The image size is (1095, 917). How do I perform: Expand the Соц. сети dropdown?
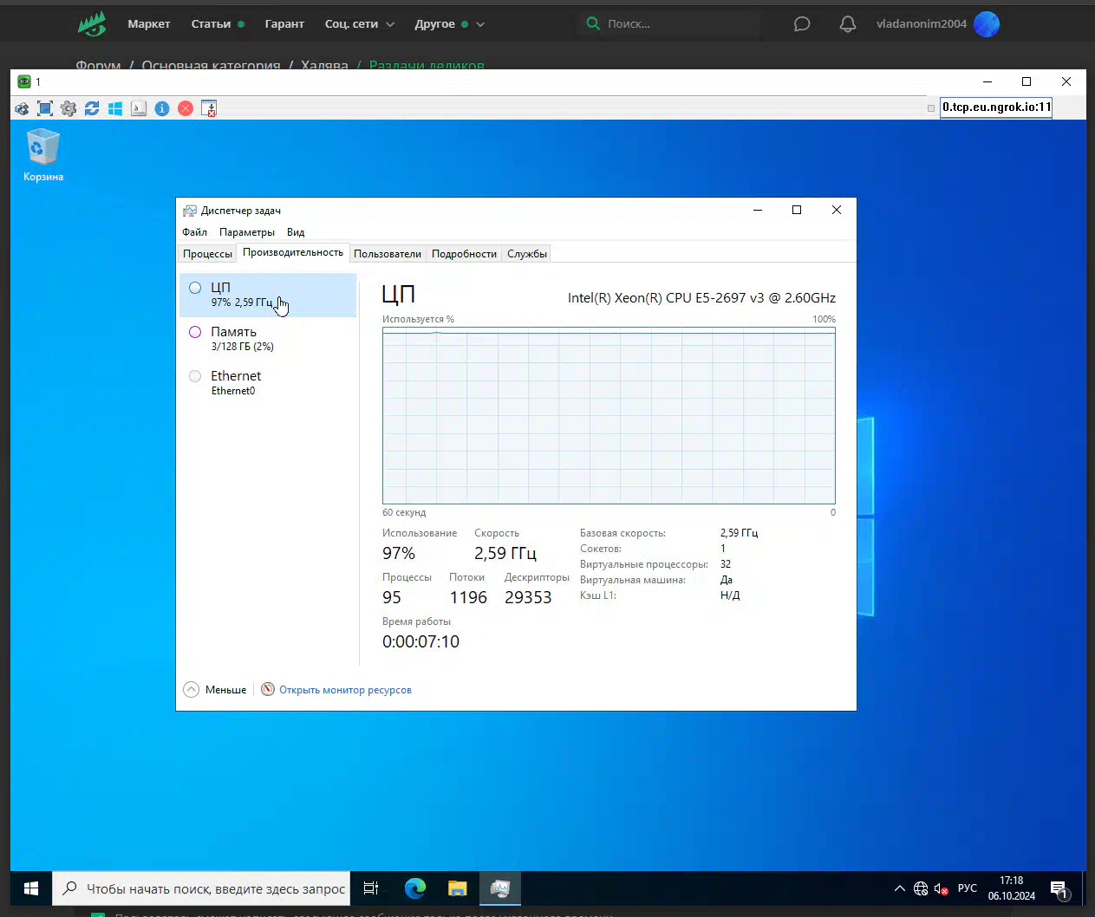[359, 24]
